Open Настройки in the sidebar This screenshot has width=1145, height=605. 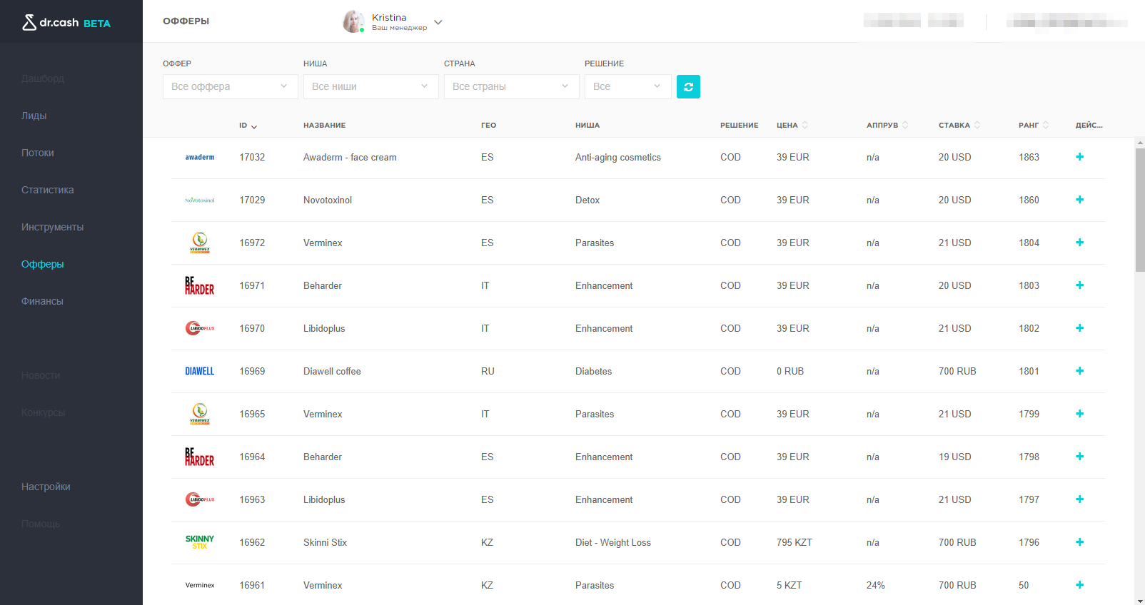pyautogui.click(x=46, y=487)
